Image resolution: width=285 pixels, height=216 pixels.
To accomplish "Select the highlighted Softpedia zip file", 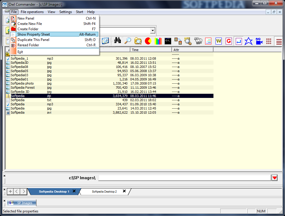I will [x=110, y=96].
